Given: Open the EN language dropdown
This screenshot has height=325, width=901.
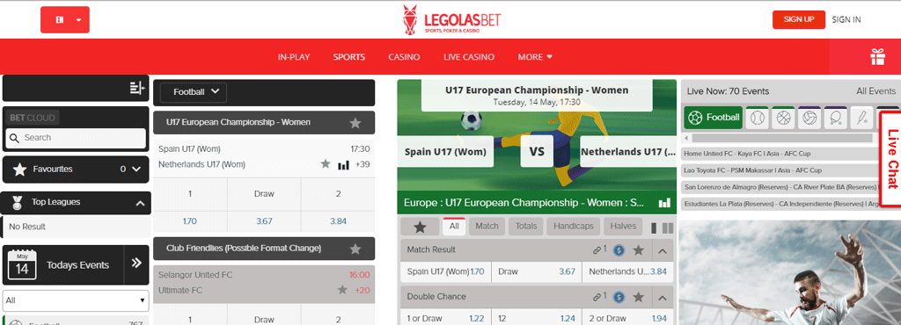Looking at the screenshot, I should 65,19.
